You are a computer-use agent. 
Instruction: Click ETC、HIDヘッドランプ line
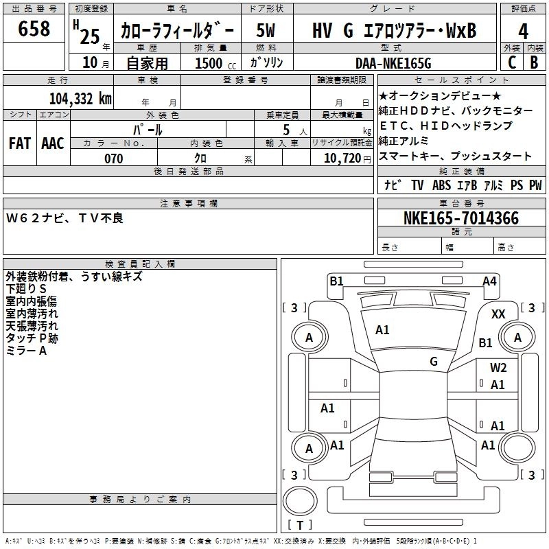(x=445, y=126)
